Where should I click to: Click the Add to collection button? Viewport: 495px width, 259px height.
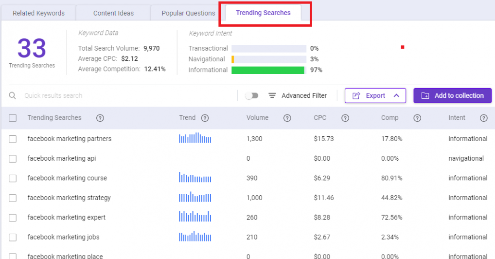(x=452, y=95)
